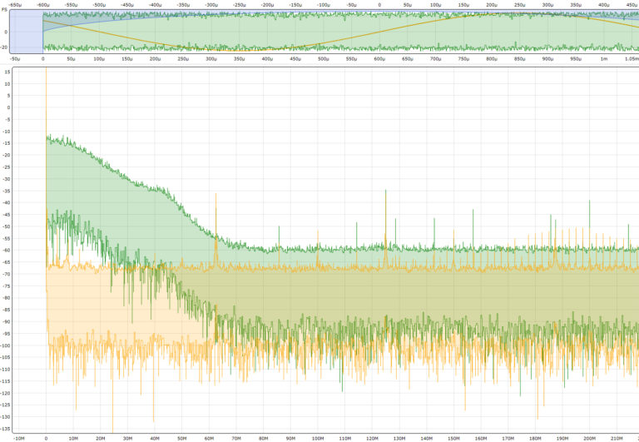Click the 0 label on the frequency axis

coord(46,437)
